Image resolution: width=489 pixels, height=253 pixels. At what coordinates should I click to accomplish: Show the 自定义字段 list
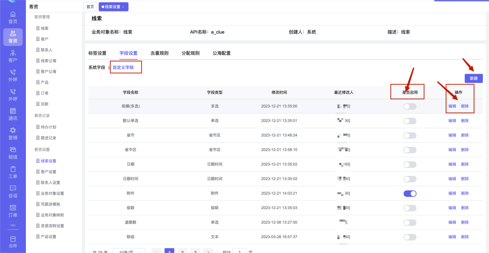pos(123,68)
